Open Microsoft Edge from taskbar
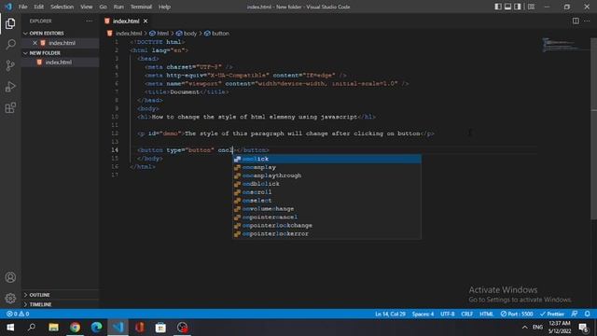 click(96, 328)
